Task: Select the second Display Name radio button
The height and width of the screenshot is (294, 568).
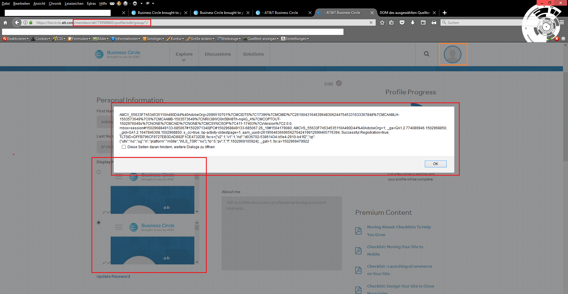Action: pyautogui.click(x=99, y=222)
